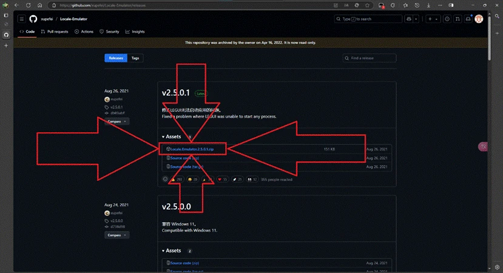Open the Actions tab
Screen dimensions: 503x273
tap(84, 32)
